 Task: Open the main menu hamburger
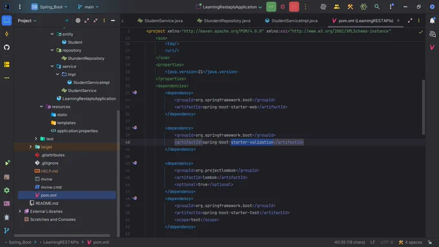(x=19, y=6)
